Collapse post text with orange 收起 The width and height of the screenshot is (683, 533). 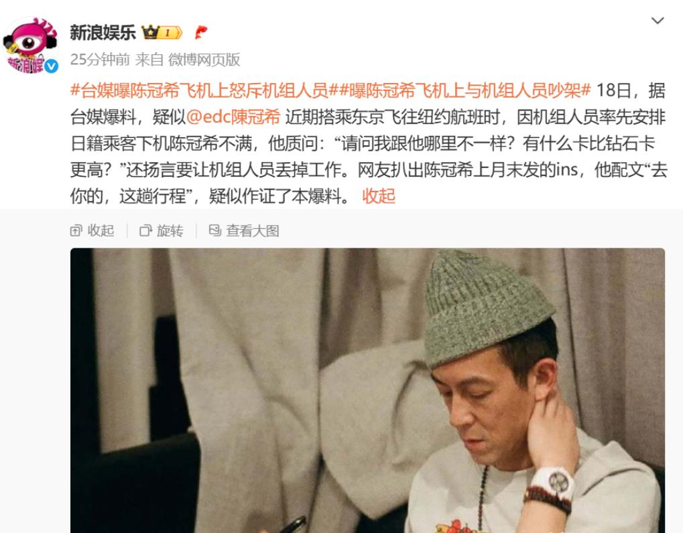coord(379,196)
